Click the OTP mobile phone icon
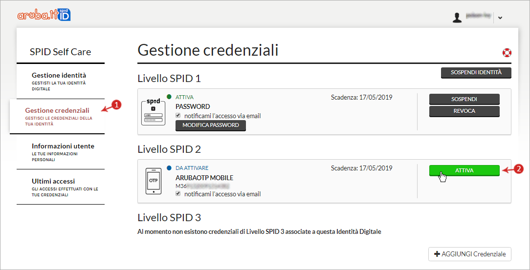530x270 pixels. pyautogui.click(x=153, y=181)
